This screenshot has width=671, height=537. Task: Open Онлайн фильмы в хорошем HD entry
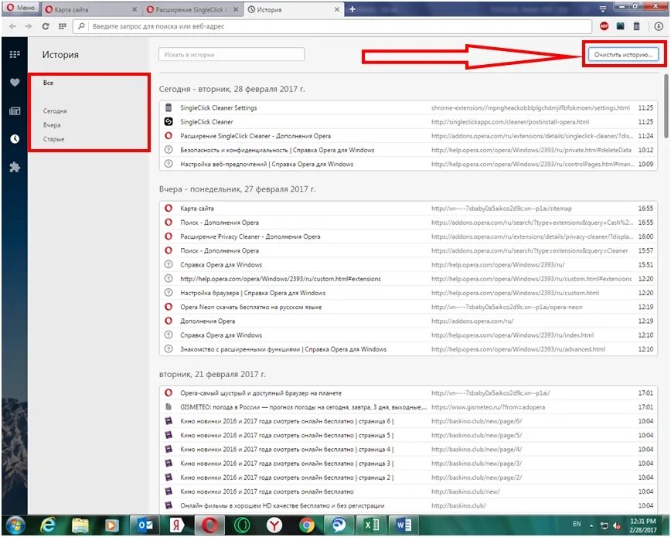(x=408, y=506)
